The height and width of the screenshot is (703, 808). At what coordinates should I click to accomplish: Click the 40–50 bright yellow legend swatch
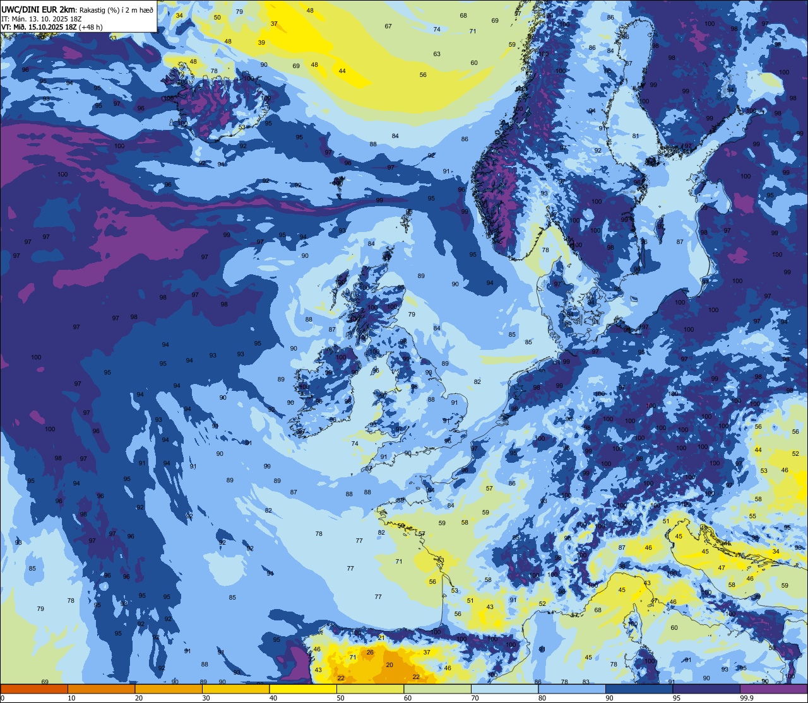[x=303, y=688]
